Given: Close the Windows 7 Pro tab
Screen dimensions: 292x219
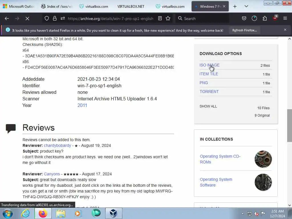Looking at the screenshot, I should coord(224,6).
